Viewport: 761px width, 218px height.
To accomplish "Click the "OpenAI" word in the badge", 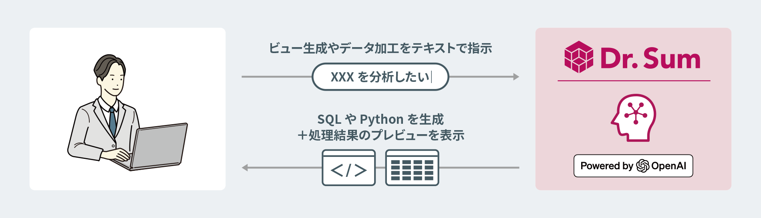I will point(668,166).
